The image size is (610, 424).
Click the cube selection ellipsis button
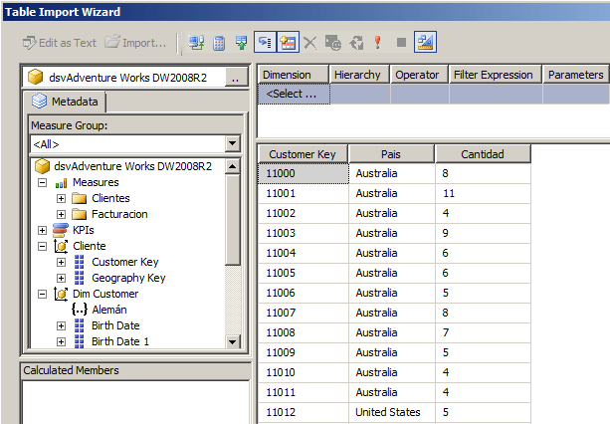pos(235,78)
